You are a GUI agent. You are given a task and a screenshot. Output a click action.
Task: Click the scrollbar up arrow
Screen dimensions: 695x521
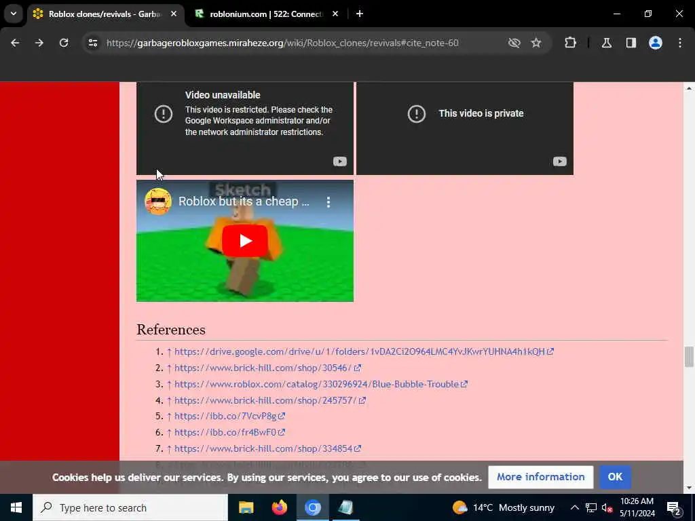coord(689,89)
